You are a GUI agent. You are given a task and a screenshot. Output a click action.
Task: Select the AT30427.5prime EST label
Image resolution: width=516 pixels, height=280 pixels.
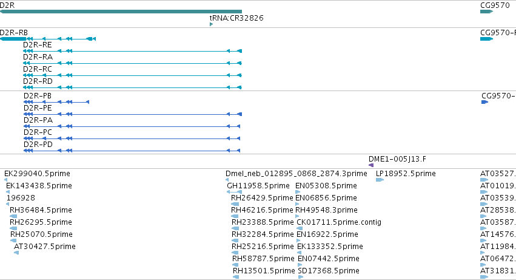click(45, 247)
